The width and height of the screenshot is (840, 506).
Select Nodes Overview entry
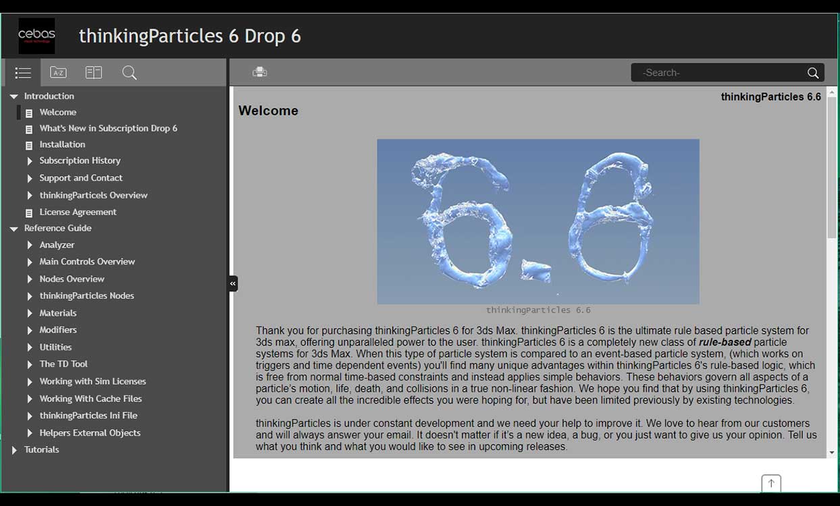72,279
